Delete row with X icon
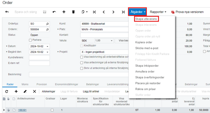The width and height of the screenshot is (210, 113). pyautogui.click(x=34, y=92)
